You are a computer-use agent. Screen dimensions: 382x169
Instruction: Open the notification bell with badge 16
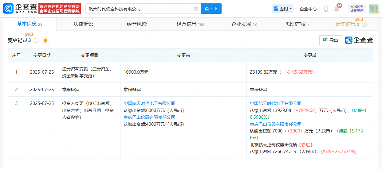pos(337,9)
